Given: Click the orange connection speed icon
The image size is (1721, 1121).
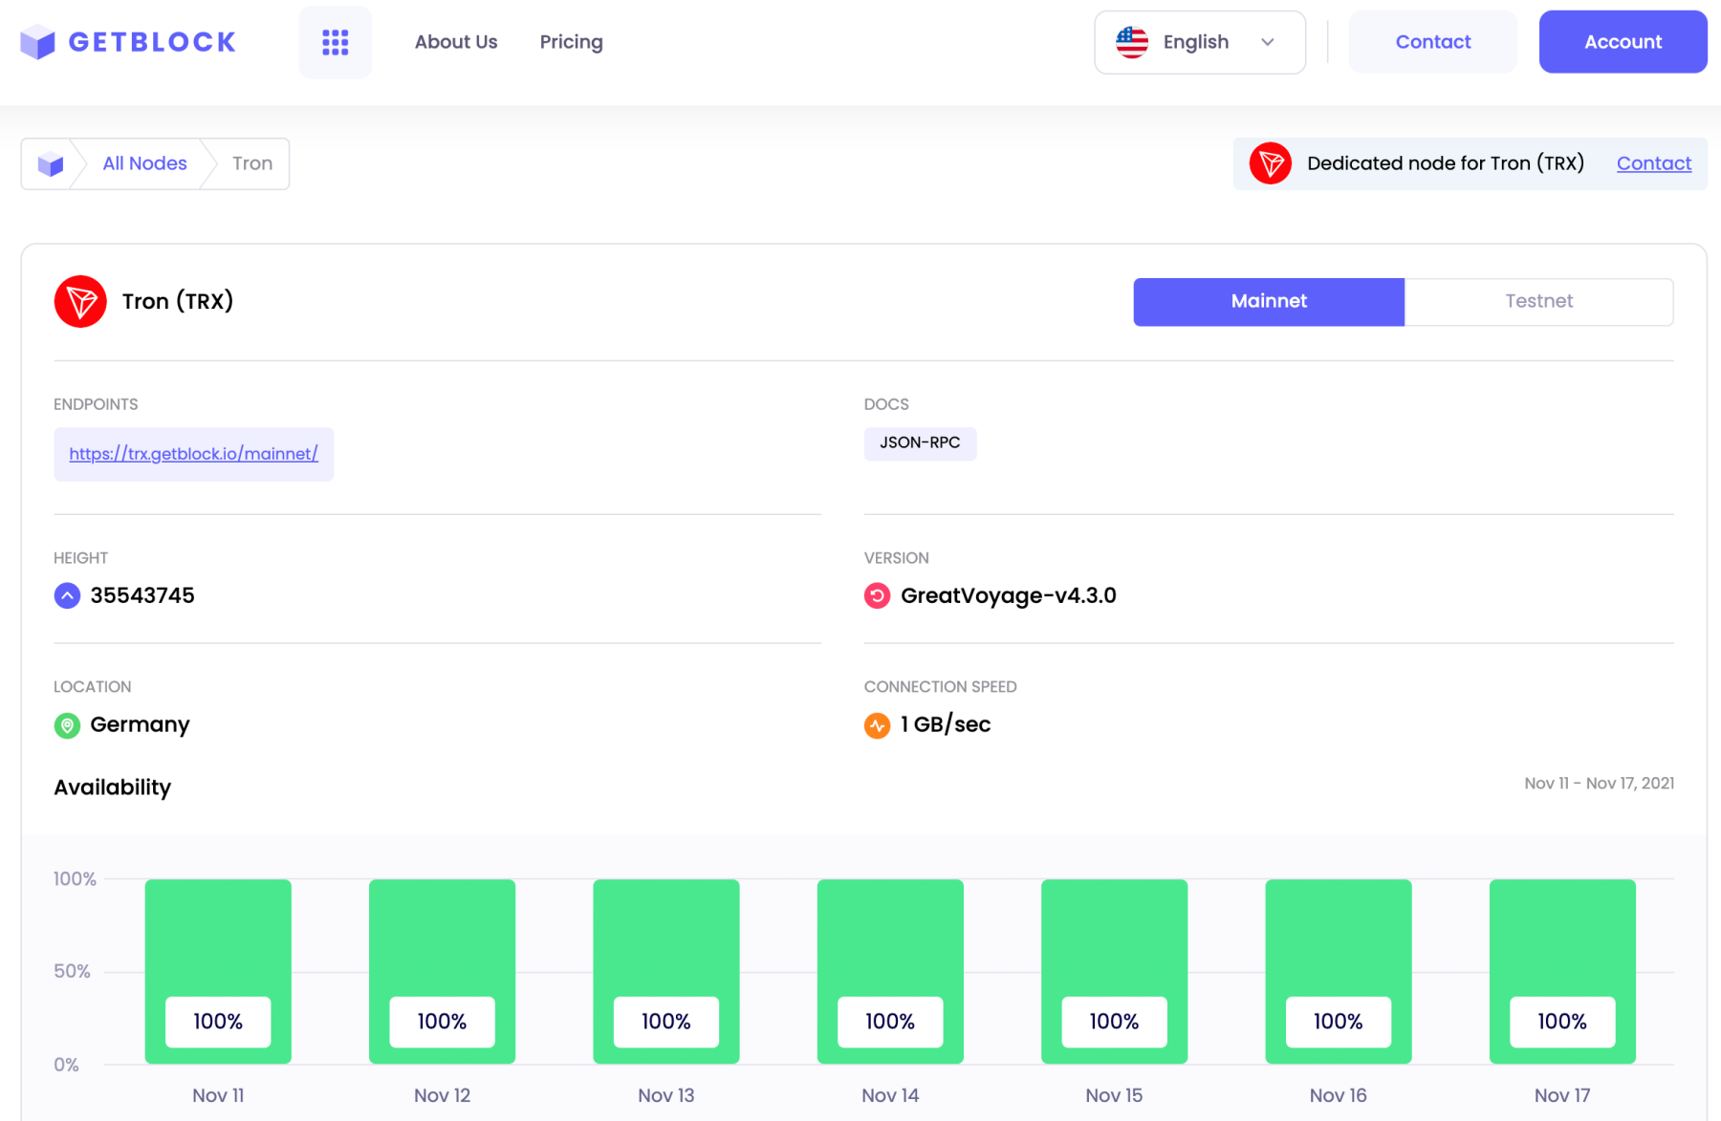Looking at the screenshot, I should click(877, 724).
